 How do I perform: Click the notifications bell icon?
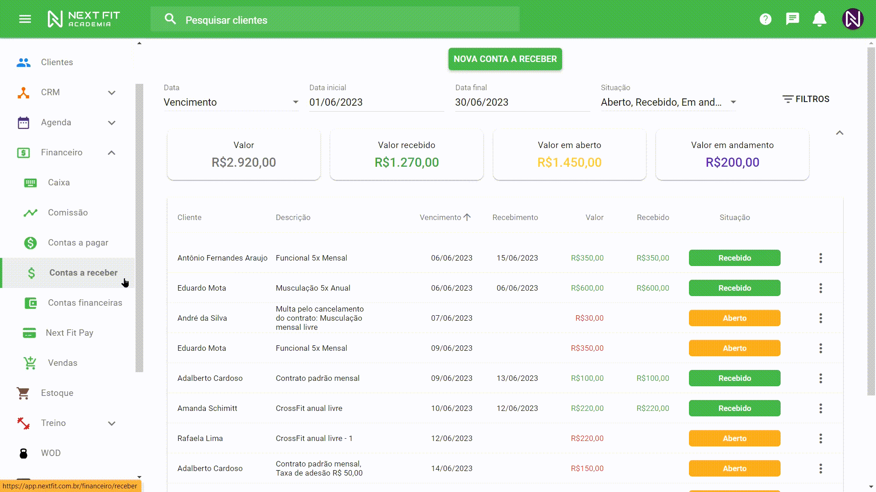pos(819,19)
